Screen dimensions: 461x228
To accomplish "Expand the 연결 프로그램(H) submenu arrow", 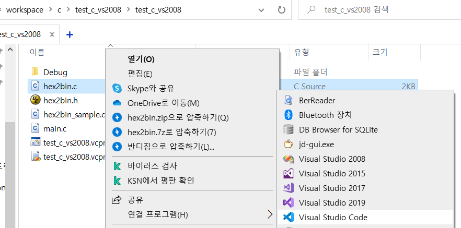I will click(x=270, y=214).
